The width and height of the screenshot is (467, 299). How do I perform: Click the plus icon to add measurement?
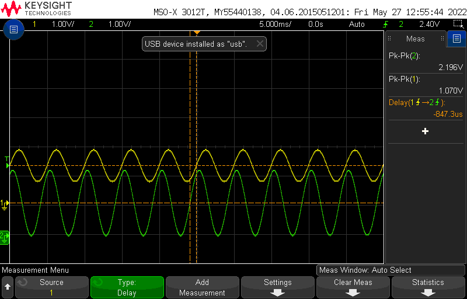point(425,131)
